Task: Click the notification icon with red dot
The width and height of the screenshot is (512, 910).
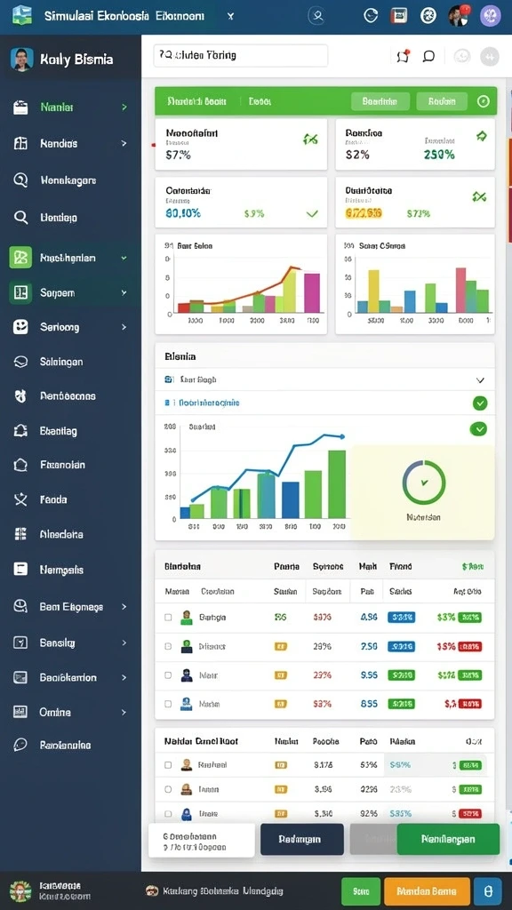Action: tap(403, 56)
